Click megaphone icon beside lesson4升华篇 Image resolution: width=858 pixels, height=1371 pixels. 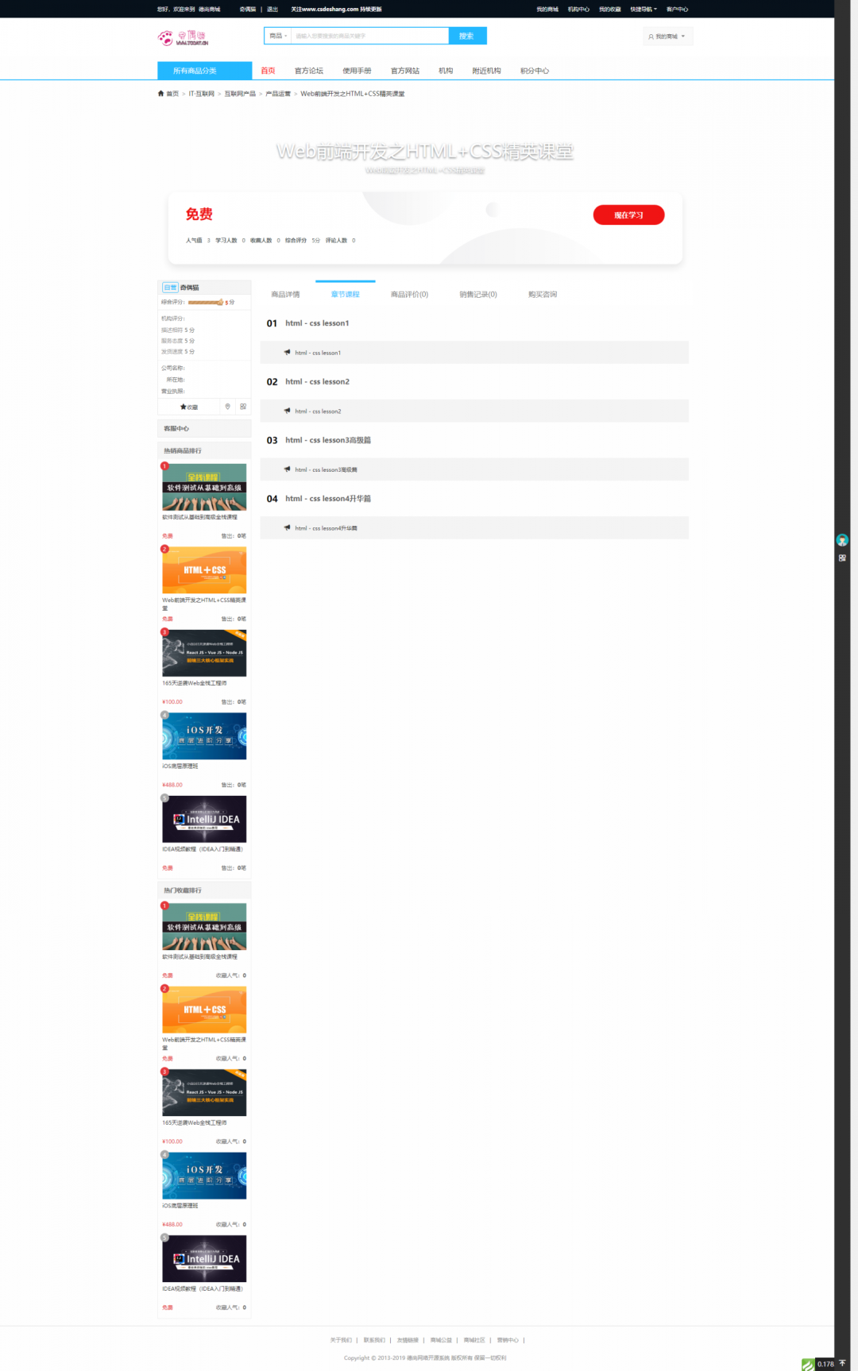[x=287, y=527]
